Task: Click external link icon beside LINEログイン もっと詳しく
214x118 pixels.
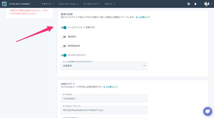Action: 117,87
